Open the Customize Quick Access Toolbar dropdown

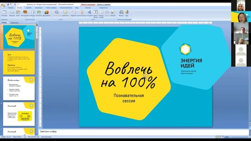(19, 4)
